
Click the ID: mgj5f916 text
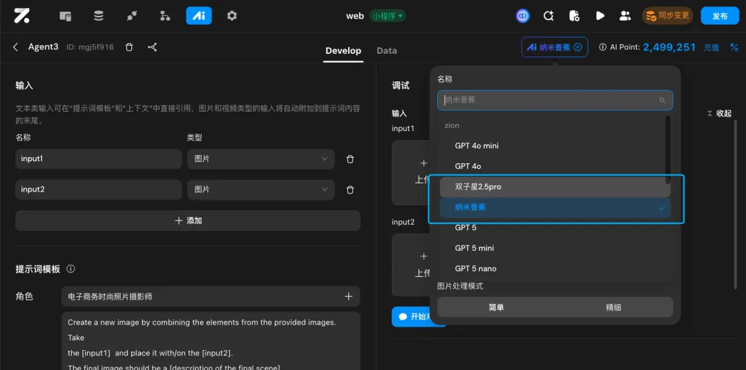click(x=90, y=47)
